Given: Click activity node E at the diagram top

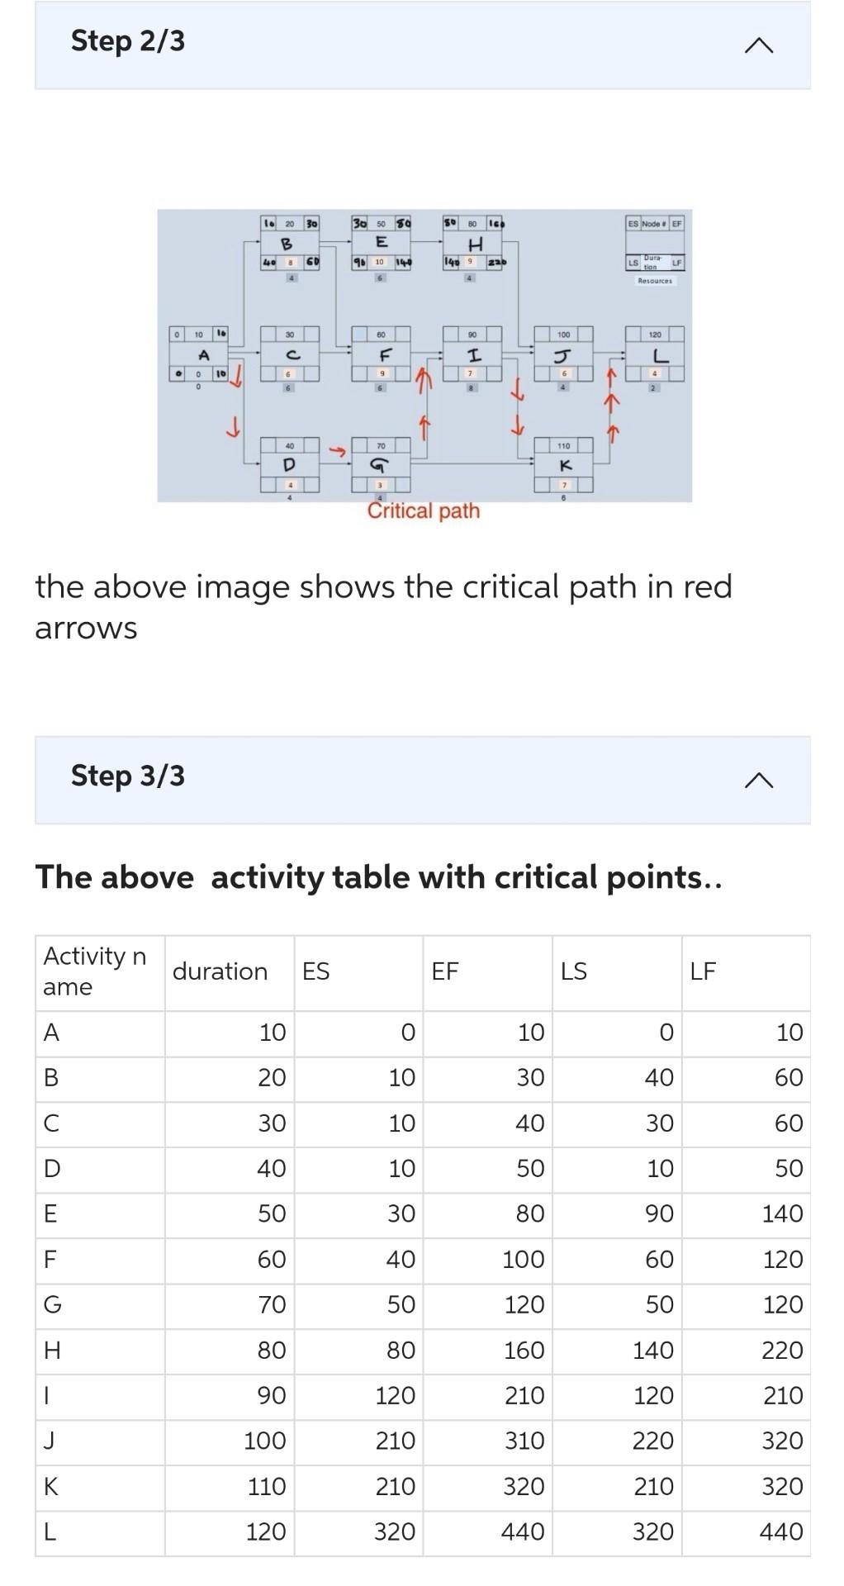Looking at the screenshot, I should coord(381,242).
